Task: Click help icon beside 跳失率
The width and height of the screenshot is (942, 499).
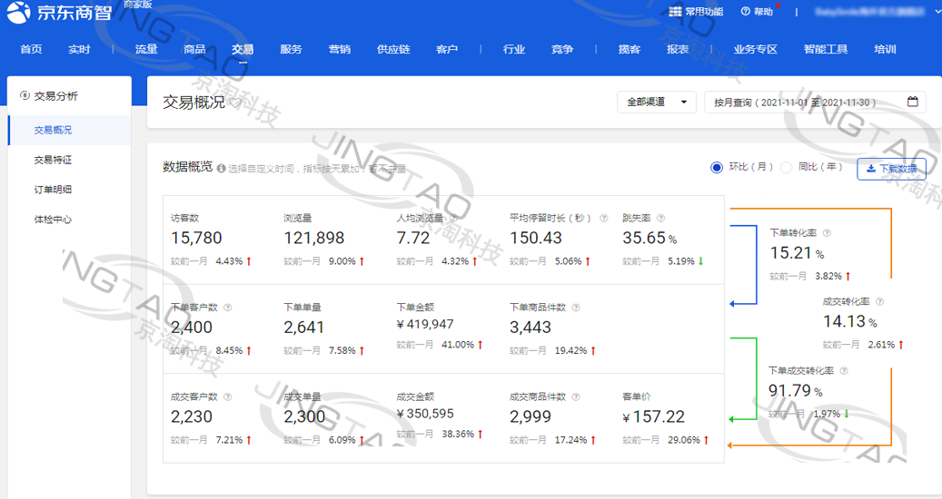Action: click(660, 219)
